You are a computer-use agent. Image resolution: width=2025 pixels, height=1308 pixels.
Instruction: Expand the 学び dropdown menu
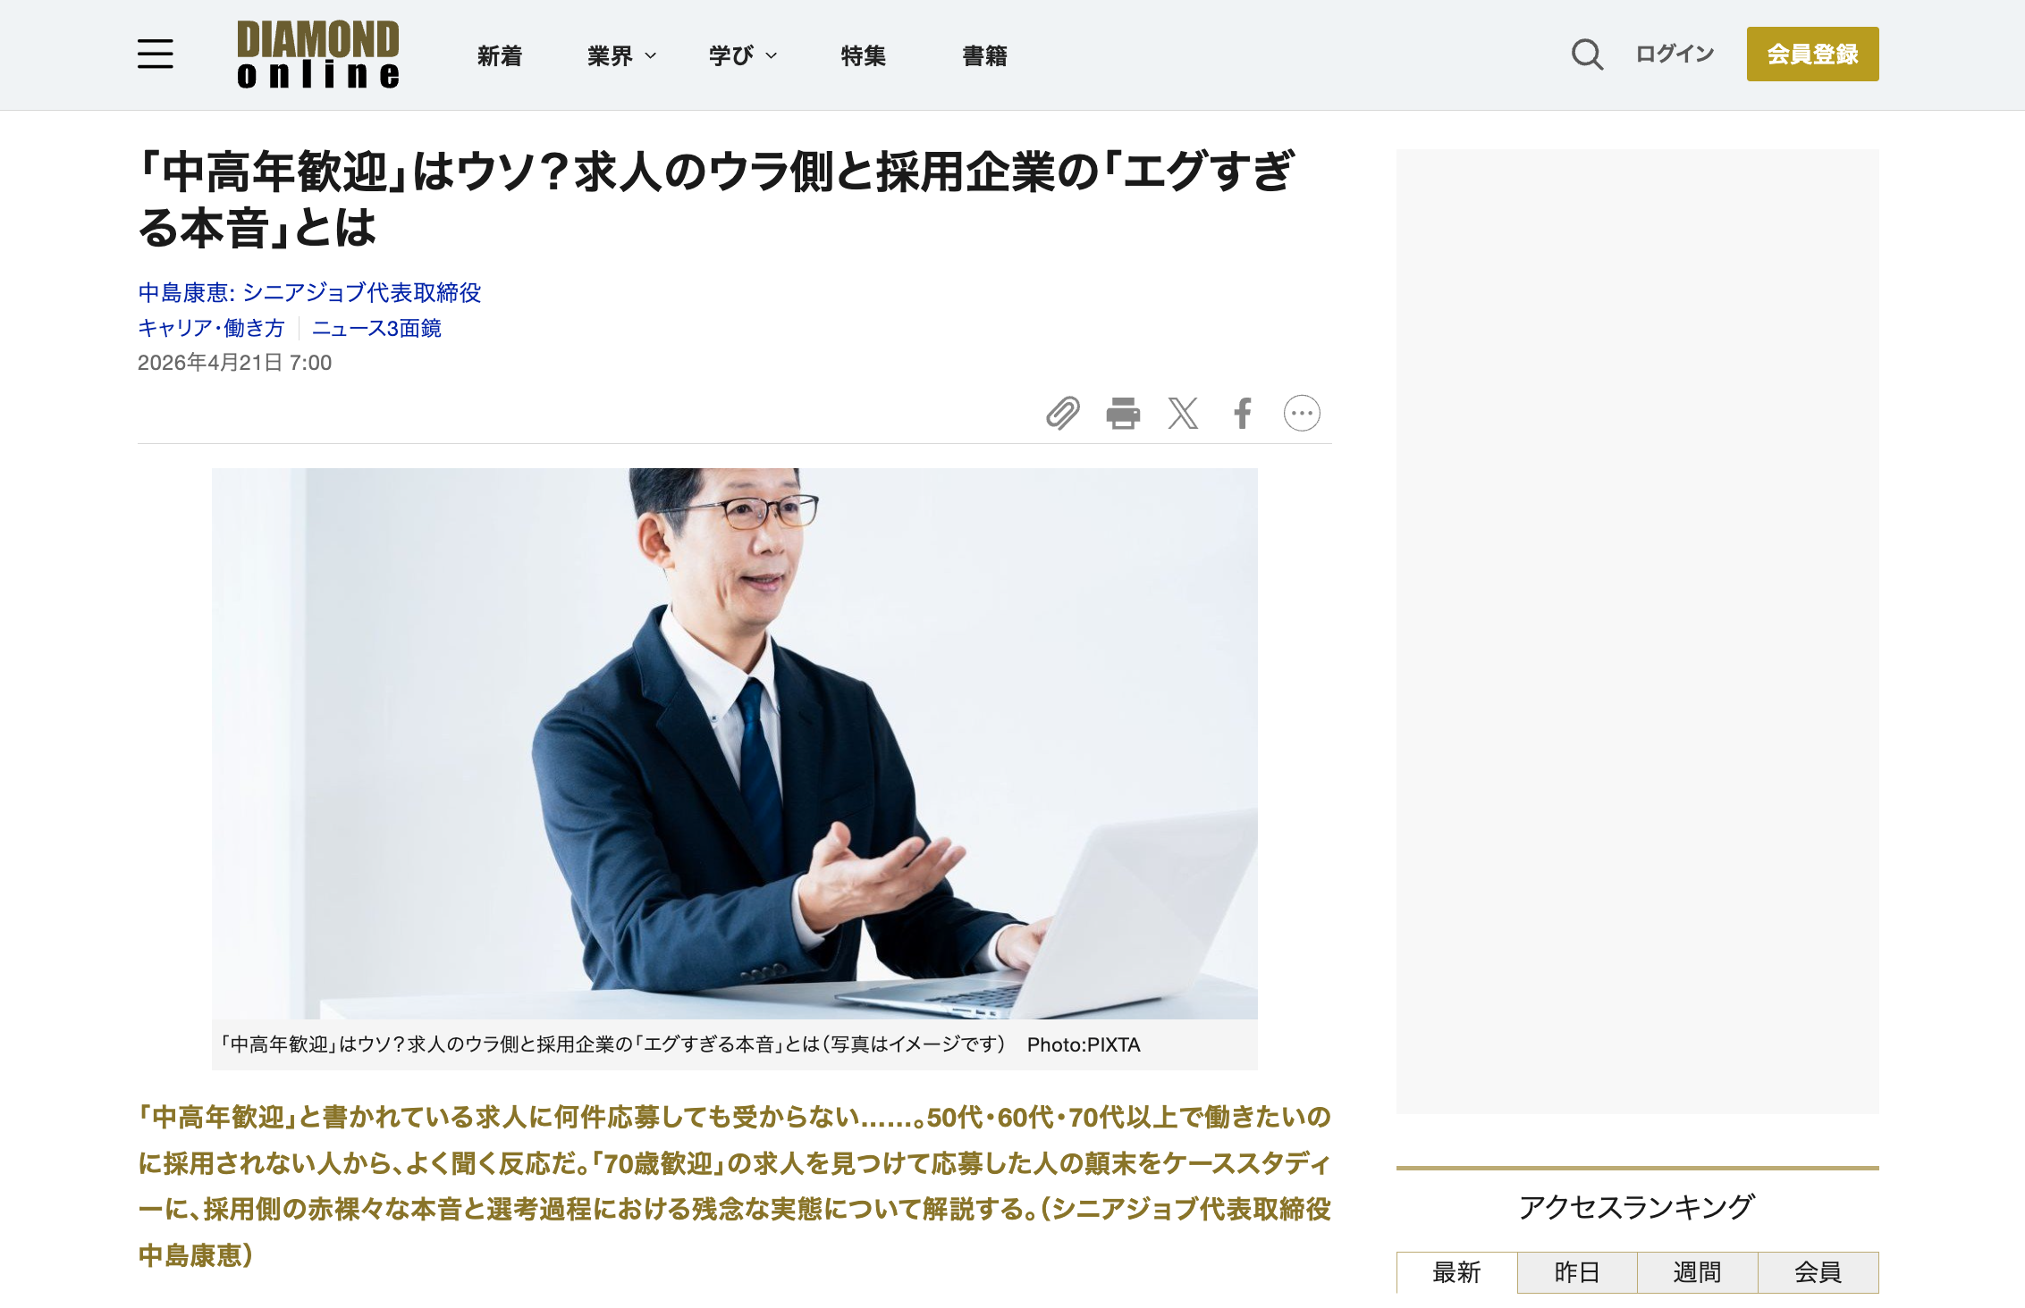tap(743, 55)
